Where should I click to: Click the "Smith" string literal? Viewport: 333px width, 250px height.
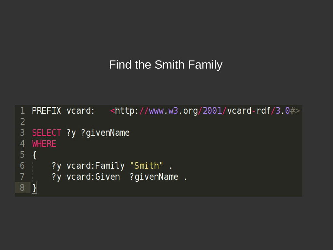point(147,166)
